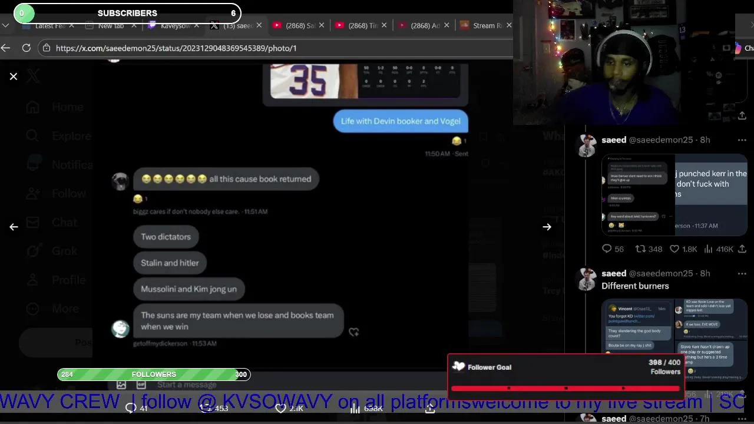This screenshot has height=424, width=754.
Task: Open the tab search chevron dropdown
Action: point(5,26)
